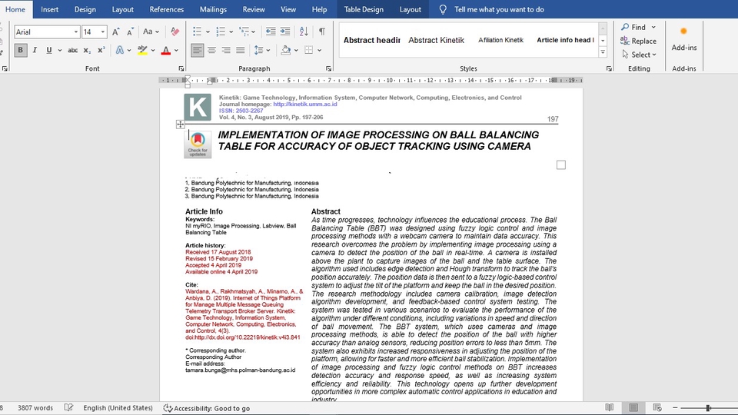Open Accessibility: Good to go checker
This screenshot has width=738, height=415.
pyautogui.click(x=207, y=408)
